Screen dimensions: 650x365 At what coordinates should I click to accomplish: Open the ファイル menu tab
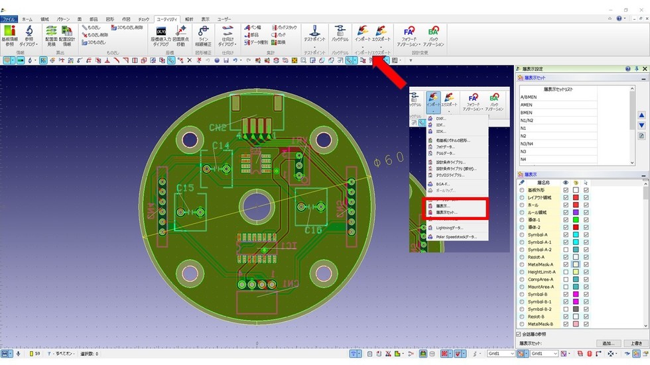tap(9, 20)
